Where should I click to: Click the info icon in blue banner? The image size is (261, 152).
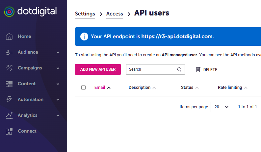84,37
